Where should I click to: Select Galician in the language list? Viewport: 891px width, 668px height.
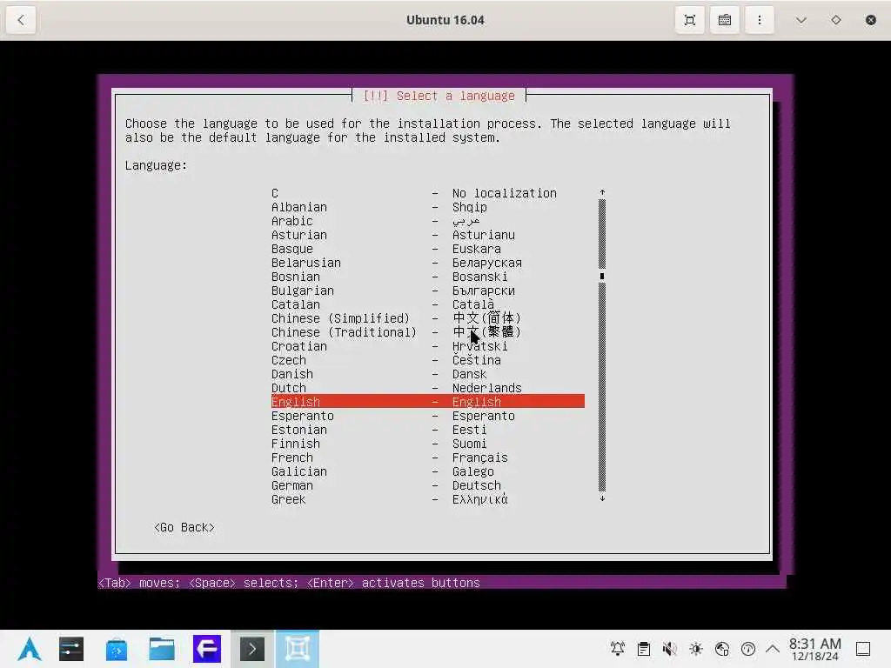tap(427, 471)
